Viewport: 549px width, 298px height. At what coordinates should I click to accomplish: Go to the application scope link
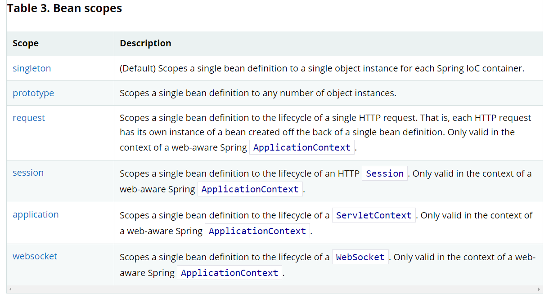coord(36,214)
